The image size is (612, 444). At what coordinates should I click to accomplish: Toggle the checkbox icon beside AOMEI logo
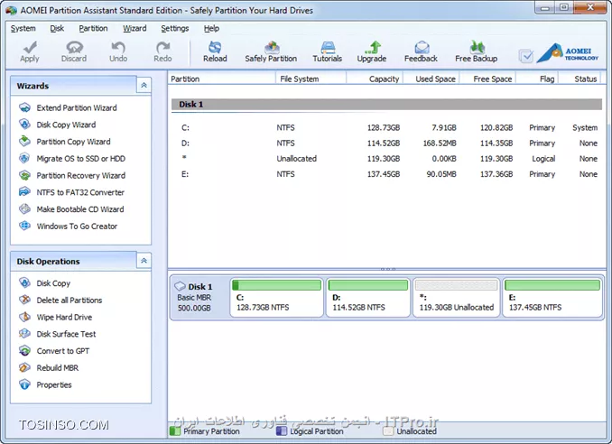click(x=526, y=56)
